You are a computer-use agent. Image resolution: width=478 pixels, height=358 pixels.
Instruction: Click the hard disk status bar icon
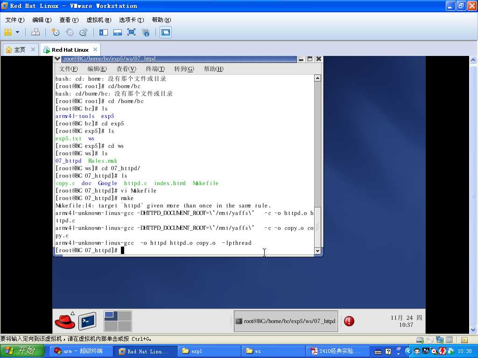tap(420, 339)
